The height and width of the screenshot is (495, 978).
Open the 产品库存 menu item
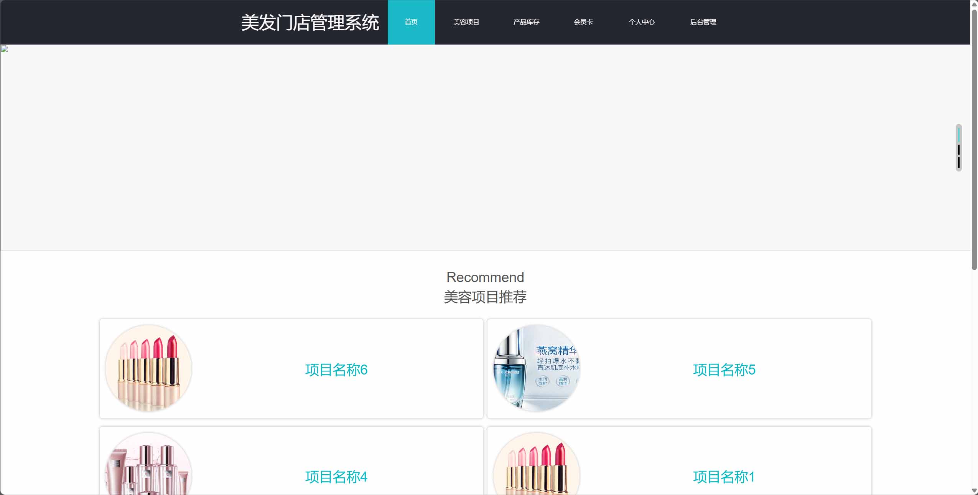(x=526, y=22)
